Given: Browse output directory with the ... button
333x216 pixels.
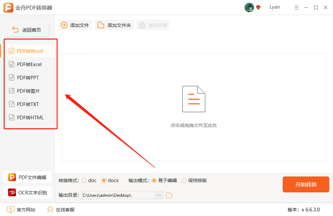Looking at the screenshot, I should pyautogui.click(x=159, y=195).
